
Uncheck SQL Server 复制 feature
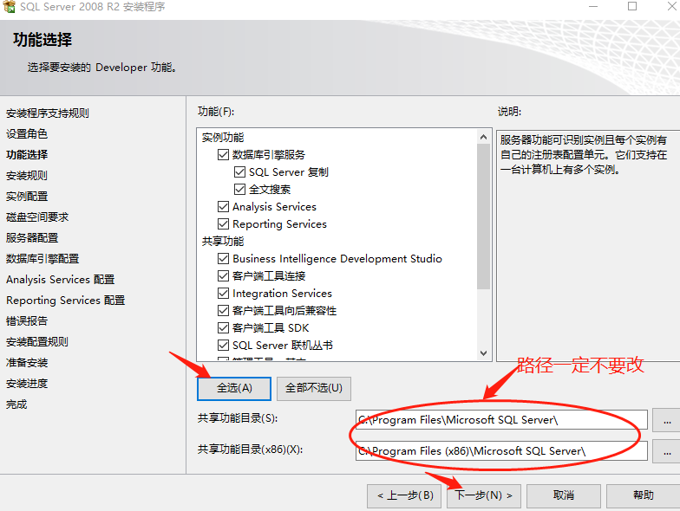pyautogui.click(x=239, y=171)
